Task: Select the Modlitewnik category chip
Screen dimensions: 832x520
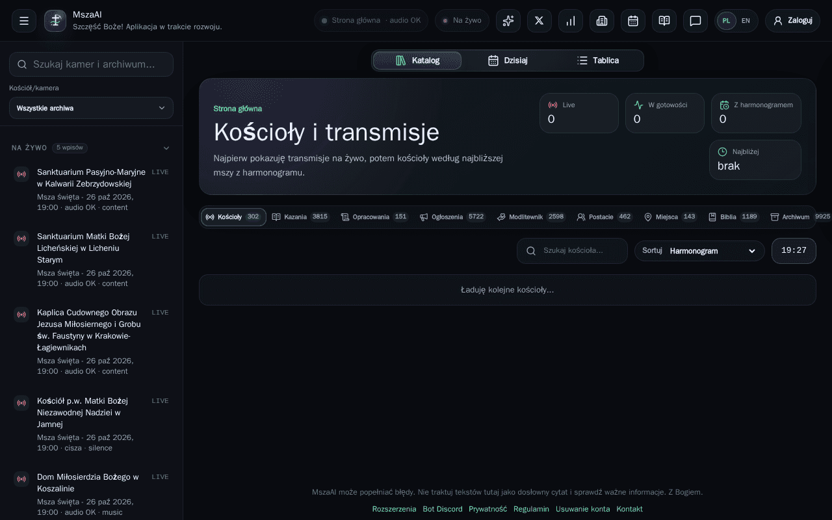Action: tap(531, 217)
